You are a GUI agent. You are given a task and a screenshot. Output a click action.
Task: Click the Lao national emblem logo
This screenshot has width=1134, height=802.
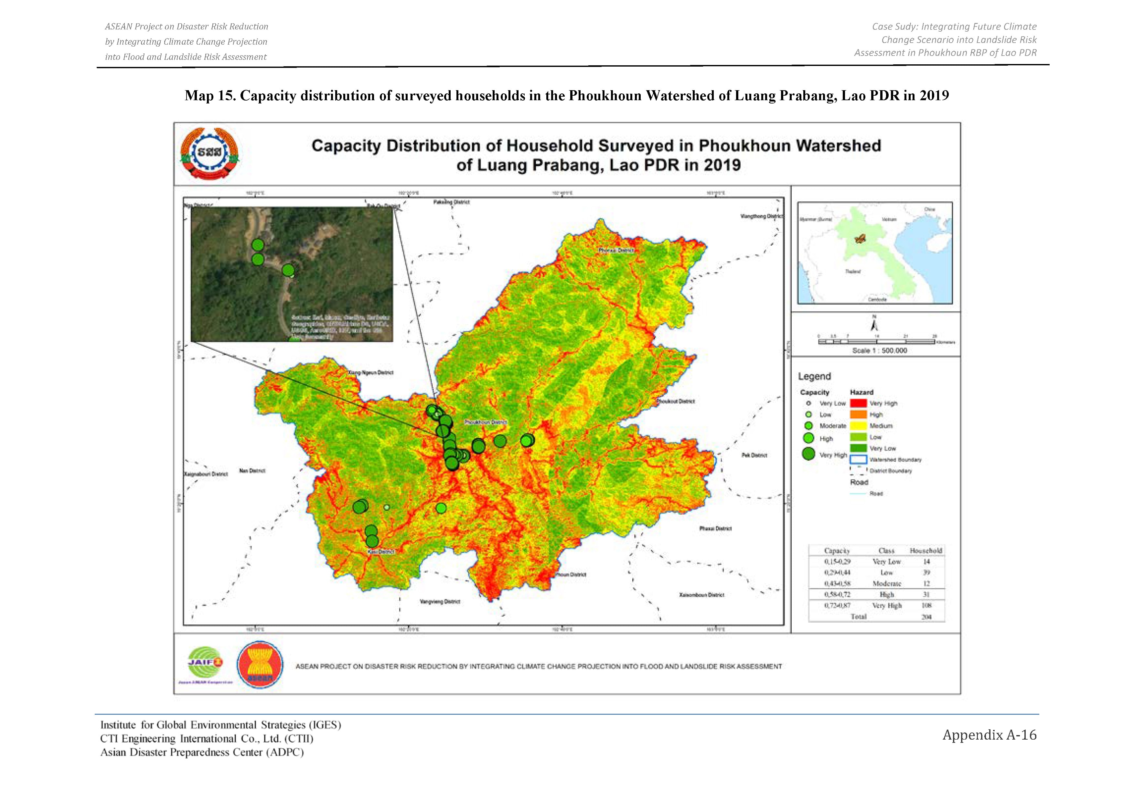[209, 153]
